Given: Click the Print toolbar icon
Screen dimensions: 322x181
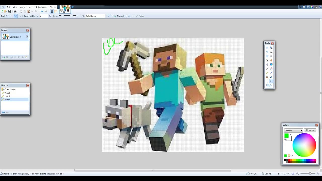Looking at the screenshot, I should [15, 11].
